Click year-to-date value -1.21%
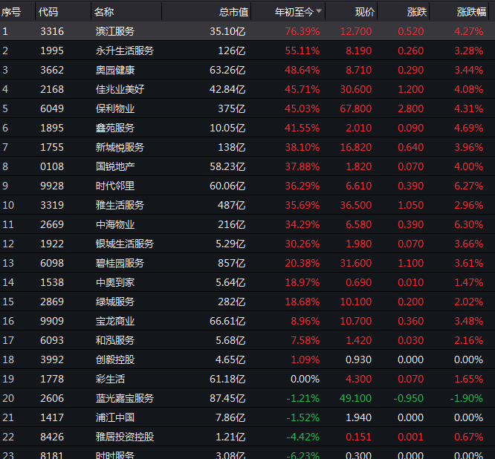 (303, 398)
